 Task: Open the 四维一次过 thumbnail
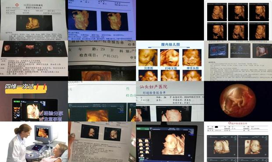34,101
